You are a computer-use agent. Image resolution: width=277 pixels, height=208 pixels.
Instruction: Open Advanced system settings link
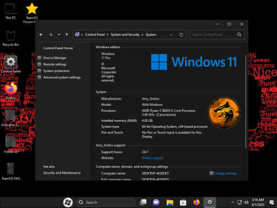point(62,77)
